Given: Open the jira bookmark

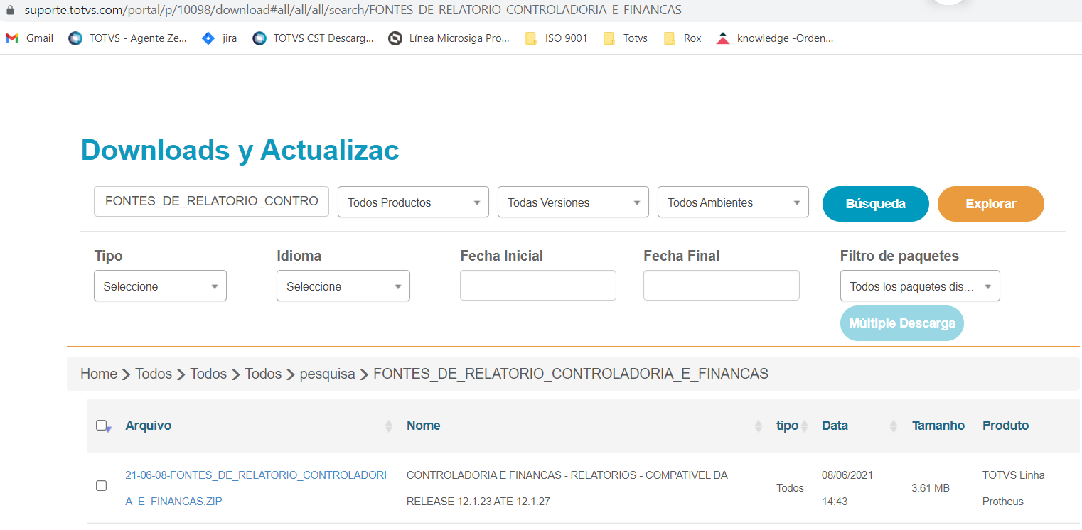Looking at the screenshot, I should pos(219,38).
